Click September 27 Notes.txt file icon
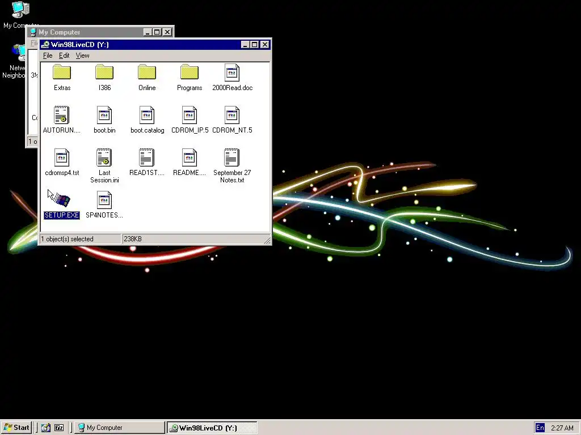The image size is (581, 435). click(232, 157)
